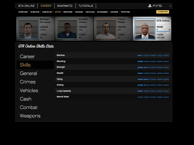Click Michael's USAGE 100% value
This screenshot has width=194, height=145.
coord(43,30)
